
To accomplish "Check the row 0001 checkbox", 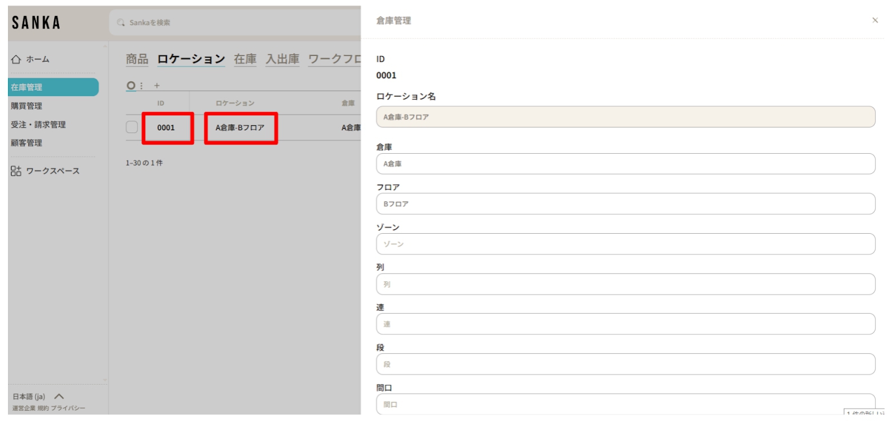I will pyautogui.click(x=131, y=127).
